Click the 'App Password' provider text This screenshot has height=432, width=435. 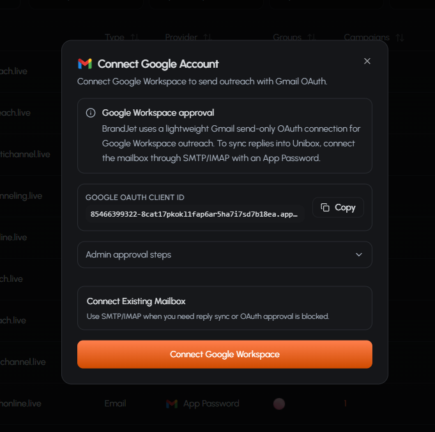tap(211, 403)
